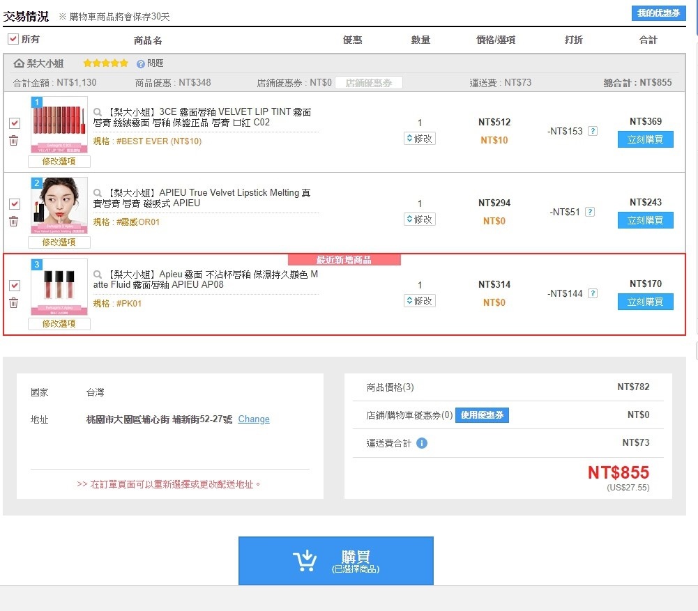Image resolution: width=698 pixels, height=611 pixels.
Task: Apply a coupon with 使用優惠券
Action: 482,415
